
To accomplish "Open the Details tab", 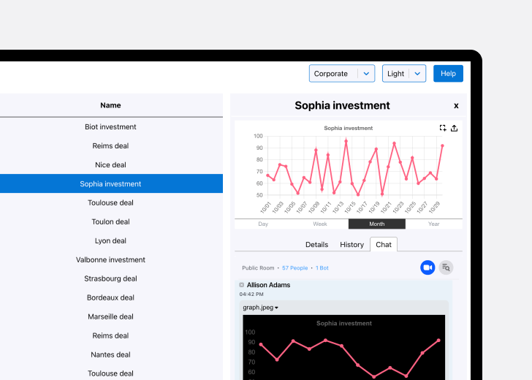I will (x=316, y=245).
